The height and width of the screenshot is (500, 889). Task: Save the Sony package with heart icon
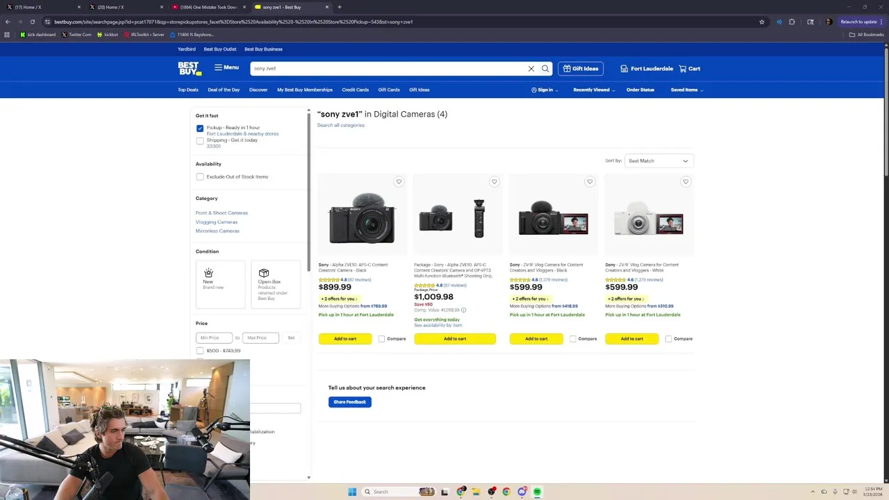point(495,182)
